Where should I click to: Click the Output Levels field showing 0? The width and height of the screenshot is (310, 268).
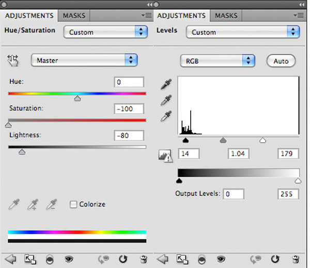[234, 194]
